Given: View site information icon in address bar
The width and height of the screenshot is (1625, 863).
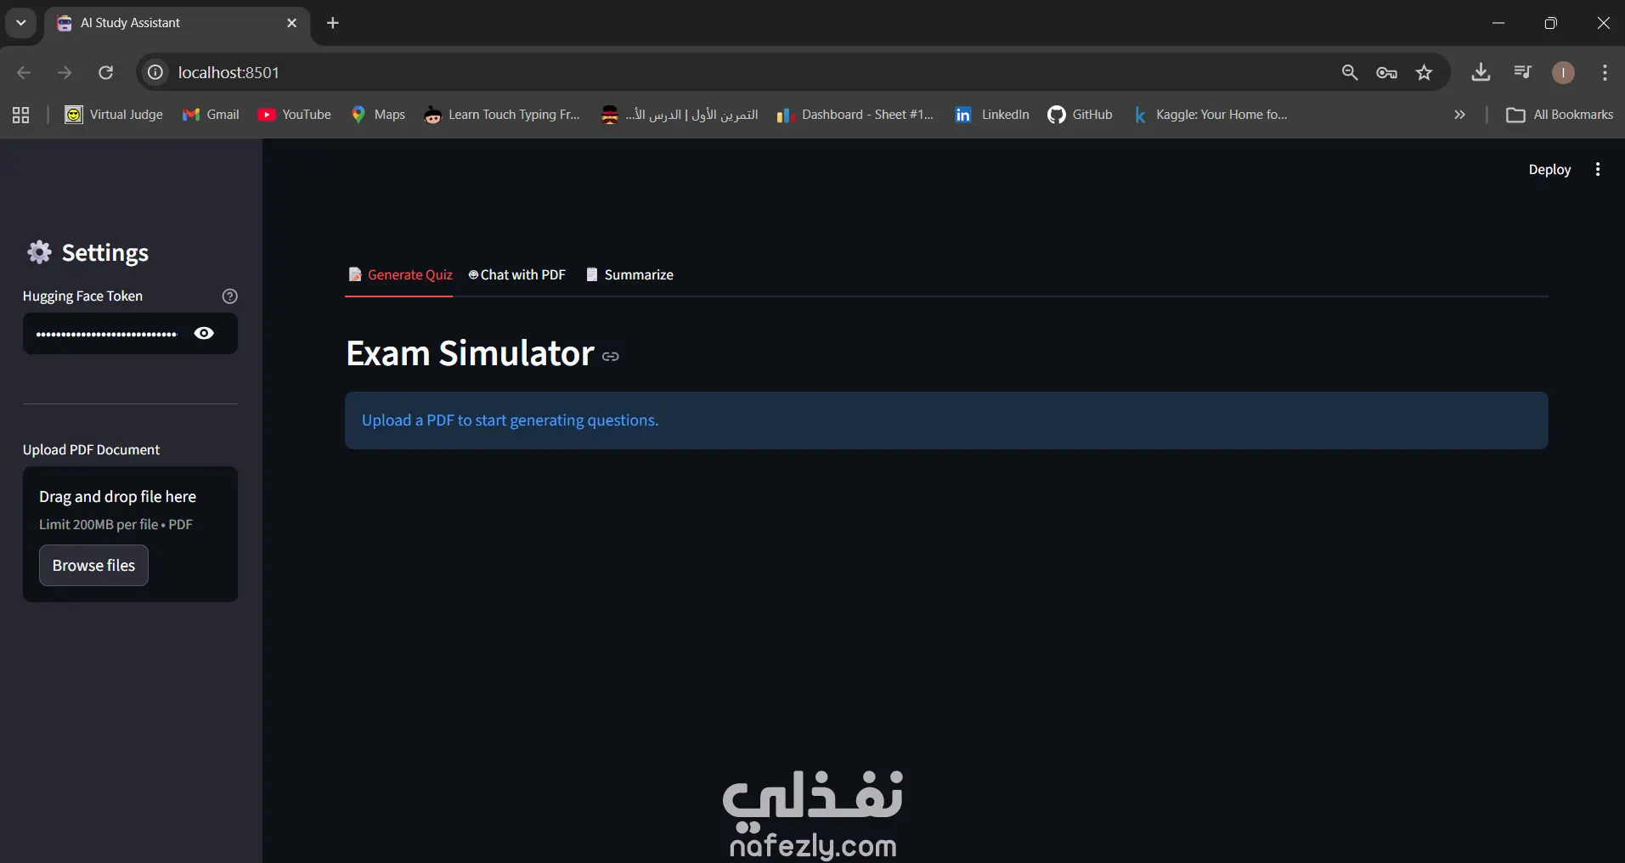Looking at the screenshot, I should [x=155, y=72].
